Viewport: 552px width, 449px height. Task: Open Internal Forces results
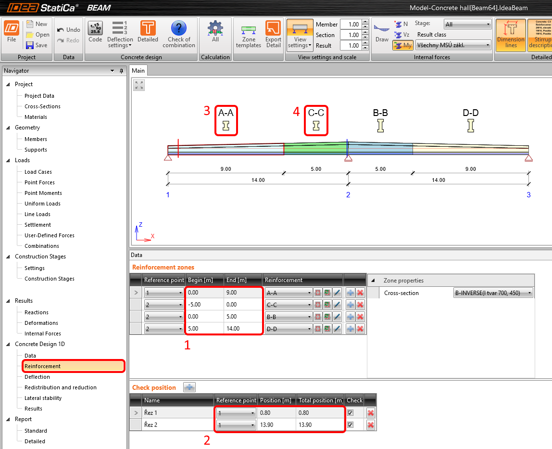43,334
